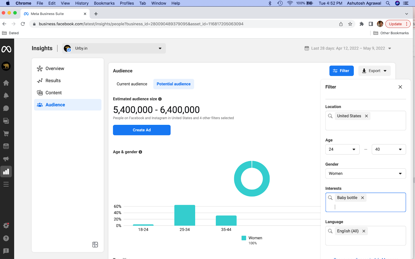The height and width of the screenshot is (259, 415).
Task: Open the Planner grid icon
Action: 6,146
